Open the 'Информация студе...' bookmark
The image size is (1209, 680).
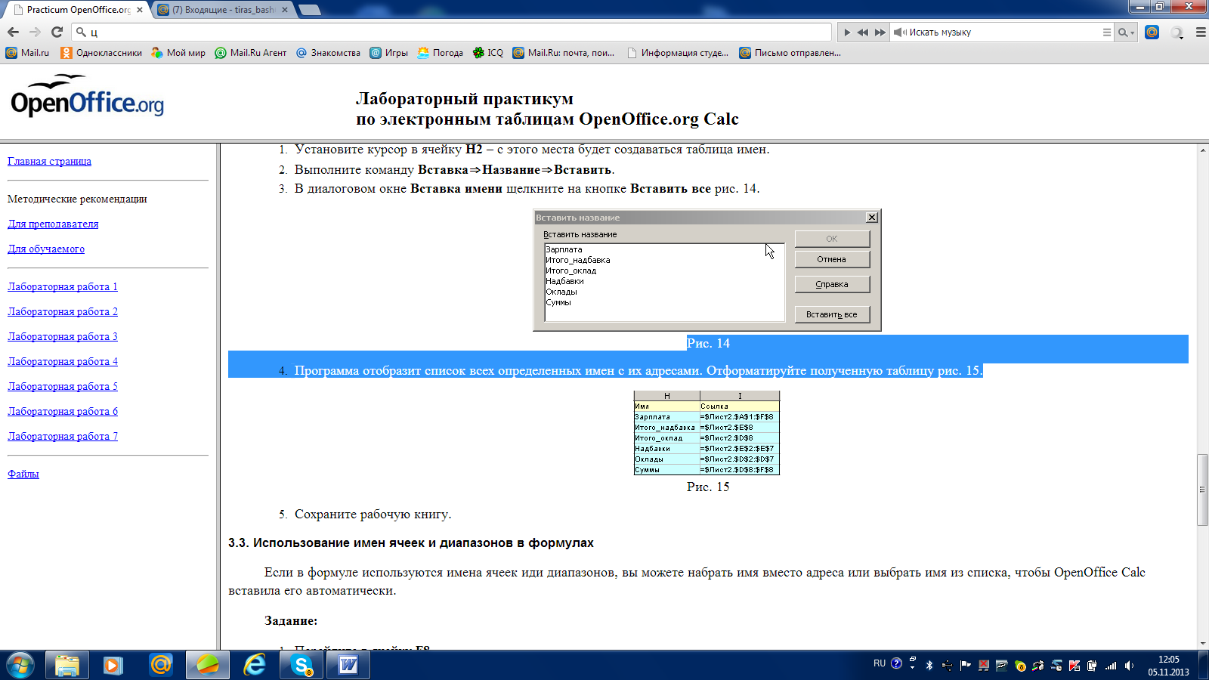[x=678, y=53]
